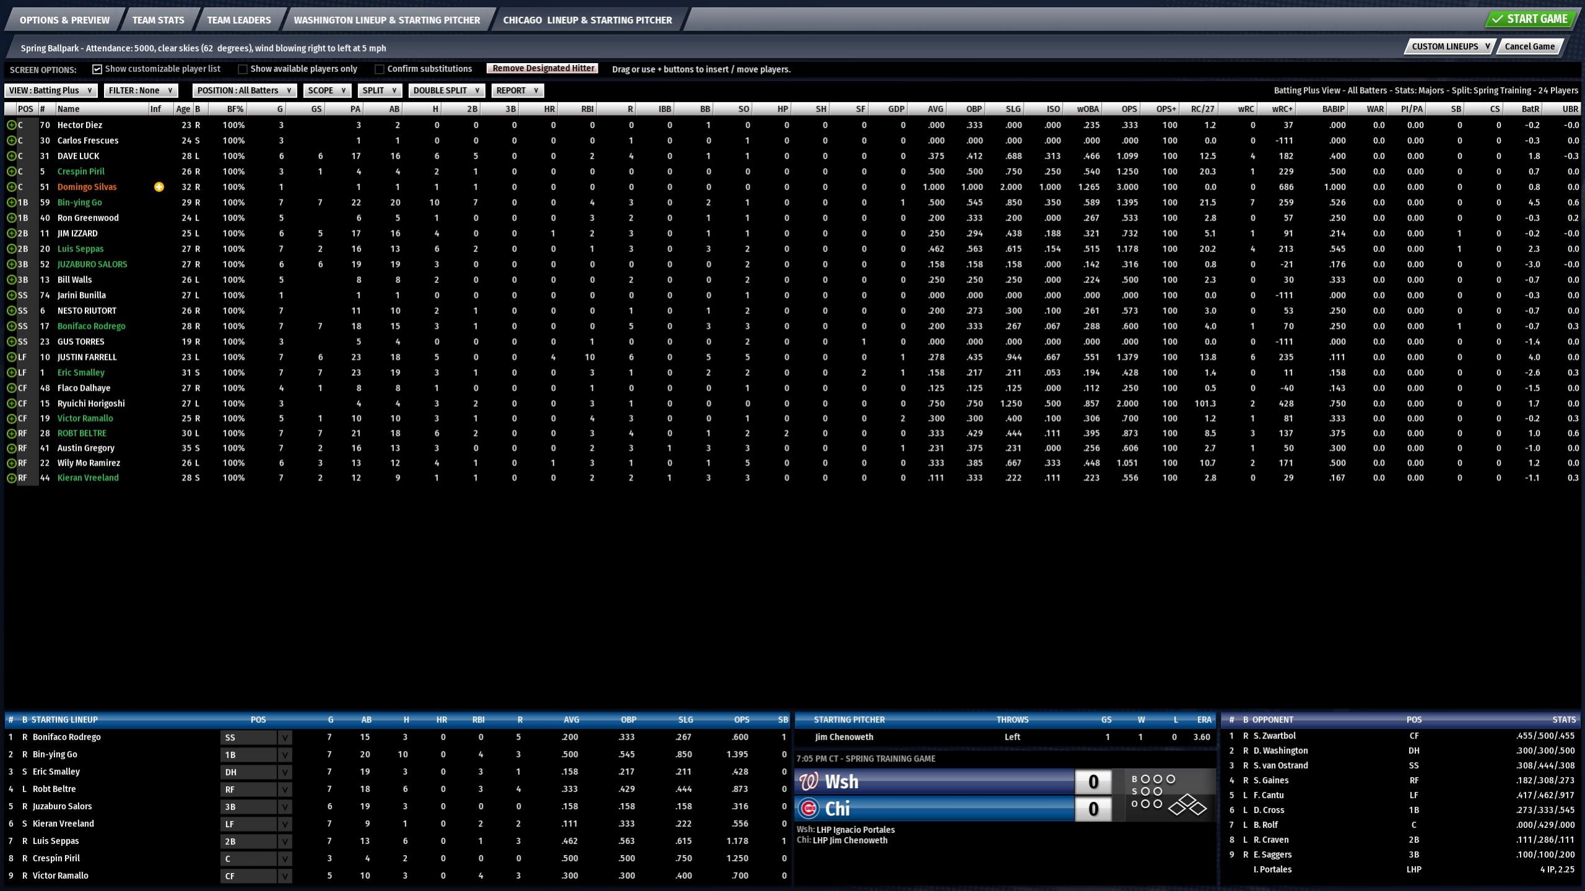Open the VIEW: Batting Plus dropdown
1585x891 pixels.
pos(51,90)
